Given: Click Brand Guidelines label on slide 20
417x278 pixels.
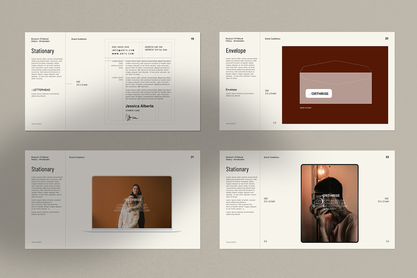Looking at the screenshot, I should pos(272,39).
